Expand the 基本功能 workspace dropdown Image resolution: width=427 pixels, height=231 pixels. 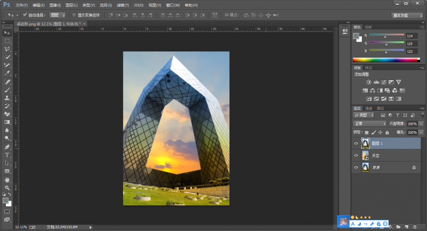point(407,15)
